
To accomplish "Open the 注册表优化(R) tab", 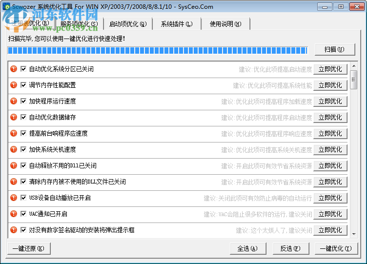I will pyautogui.click(x=30, y=23).
